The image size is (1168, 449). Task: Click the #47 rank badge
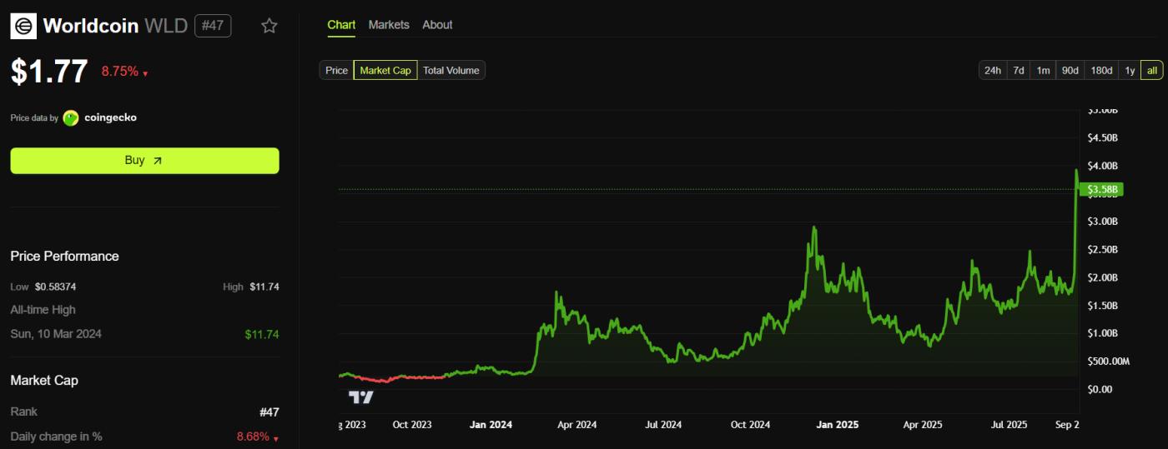coord(213,26)
